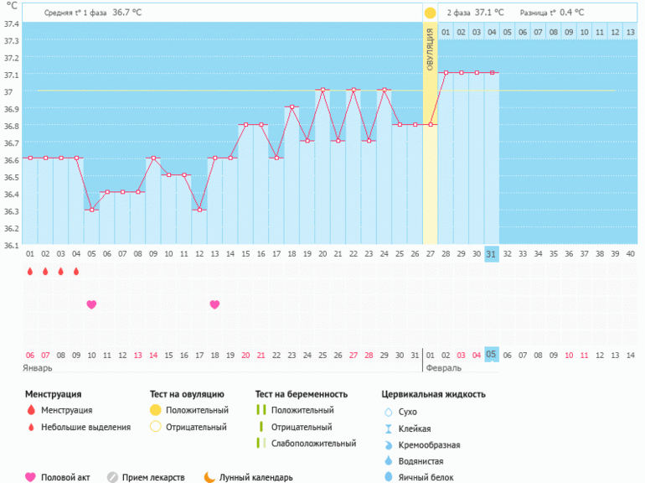645x483 pixels.
Task: Select phase 2 day 04 column header
Action: pos(492,32)
